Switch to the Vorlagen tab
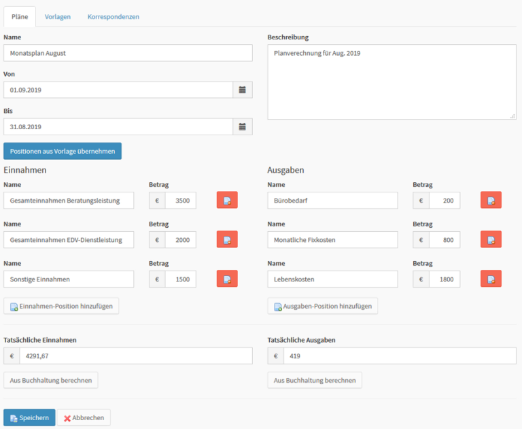 58,16
